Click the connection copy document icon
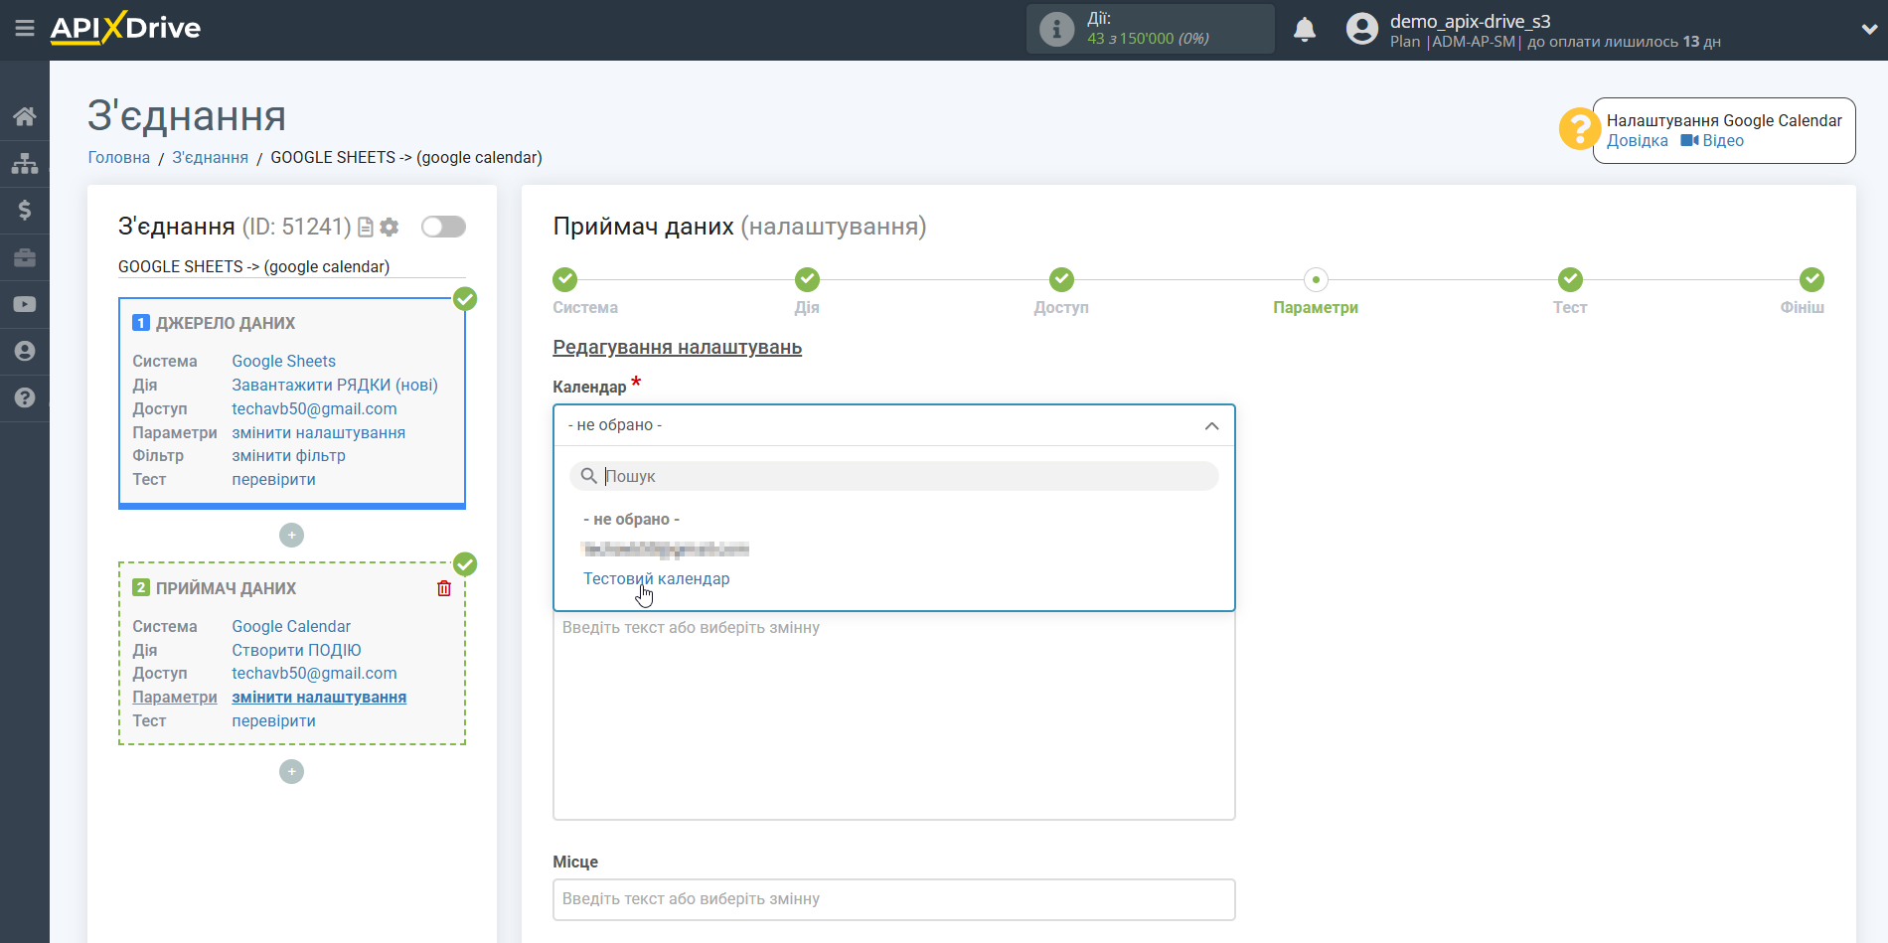 click(x=365, y=228)
